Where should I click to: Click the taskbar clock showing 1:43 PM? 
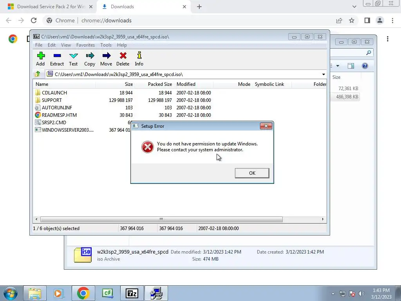click(381, 294)
